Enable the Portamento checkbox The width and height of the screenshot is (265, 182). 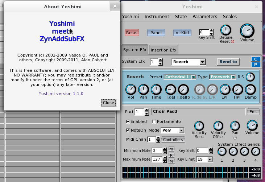[154, 121]
